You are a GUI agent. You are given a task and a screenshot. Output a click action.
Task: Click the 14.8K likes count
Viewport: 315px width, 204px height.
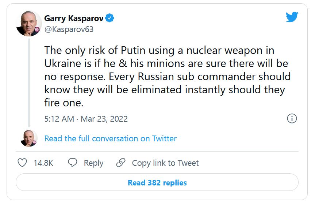tap(43, 163)
